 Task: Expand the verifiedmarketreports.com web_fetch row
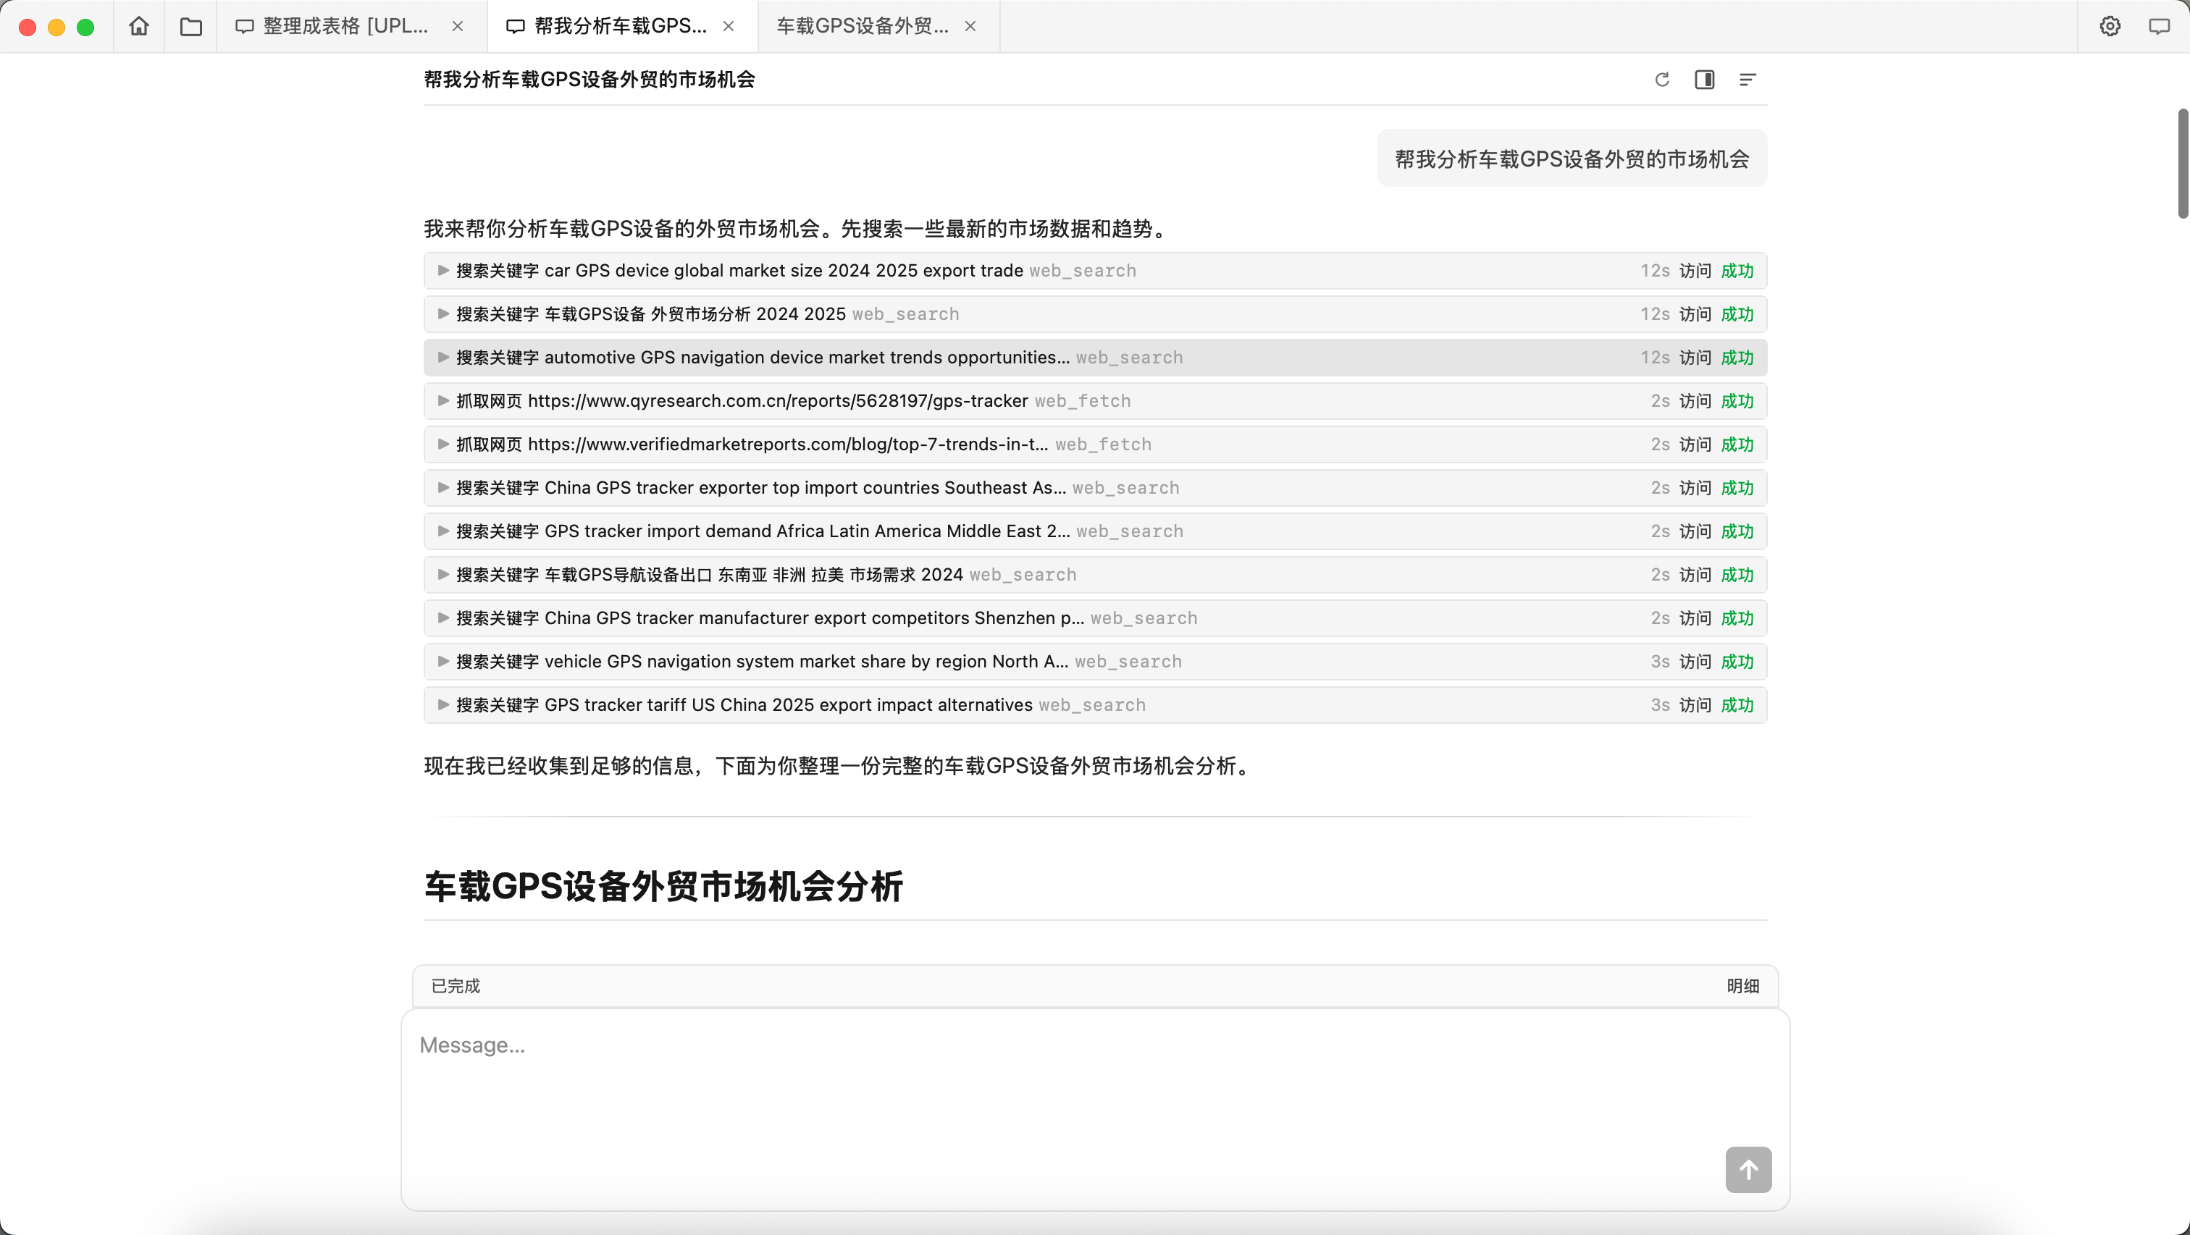click(1095, 444)
